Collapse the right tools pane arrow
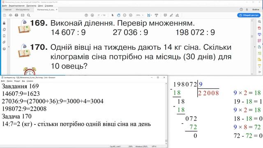This screenshot has width=263, height=148. pos(255,47)
